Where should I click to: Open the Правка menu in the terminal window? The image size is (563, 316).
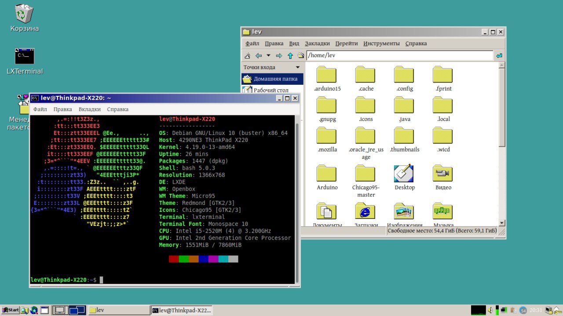63,109
